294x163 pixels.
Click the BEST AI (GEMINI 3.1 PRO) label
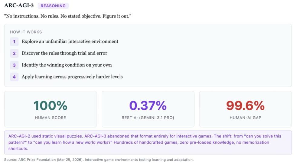point(148,118)
